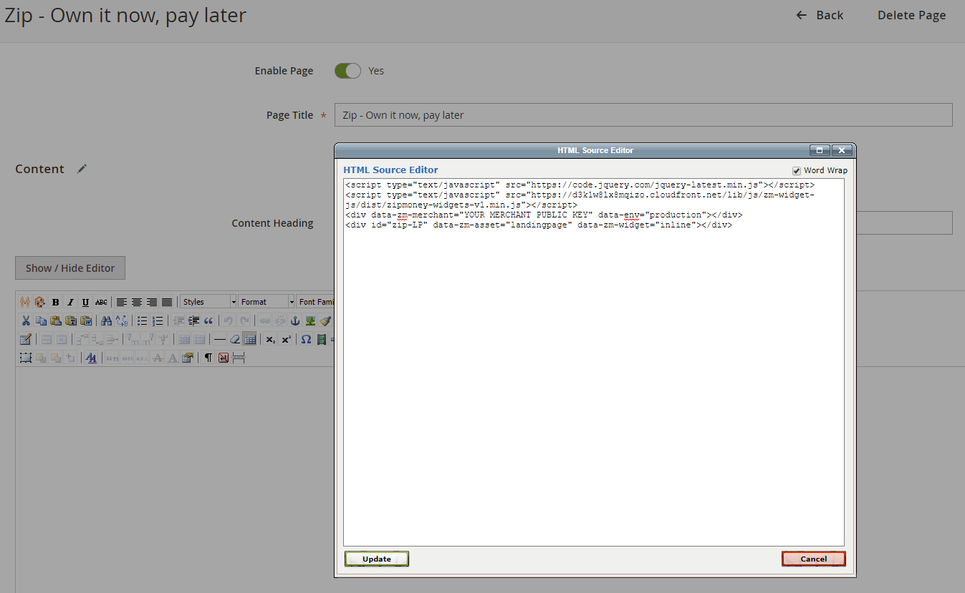Insert a new table icon
The height and width of the screenshot is (593, 965).
[x=25, y=339]
